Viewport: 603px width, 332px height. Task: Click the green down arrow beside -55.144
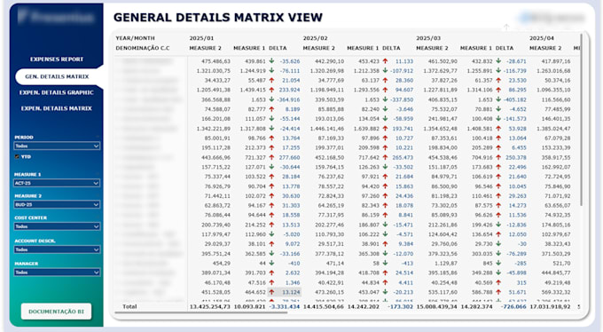(x=271, y=119)
